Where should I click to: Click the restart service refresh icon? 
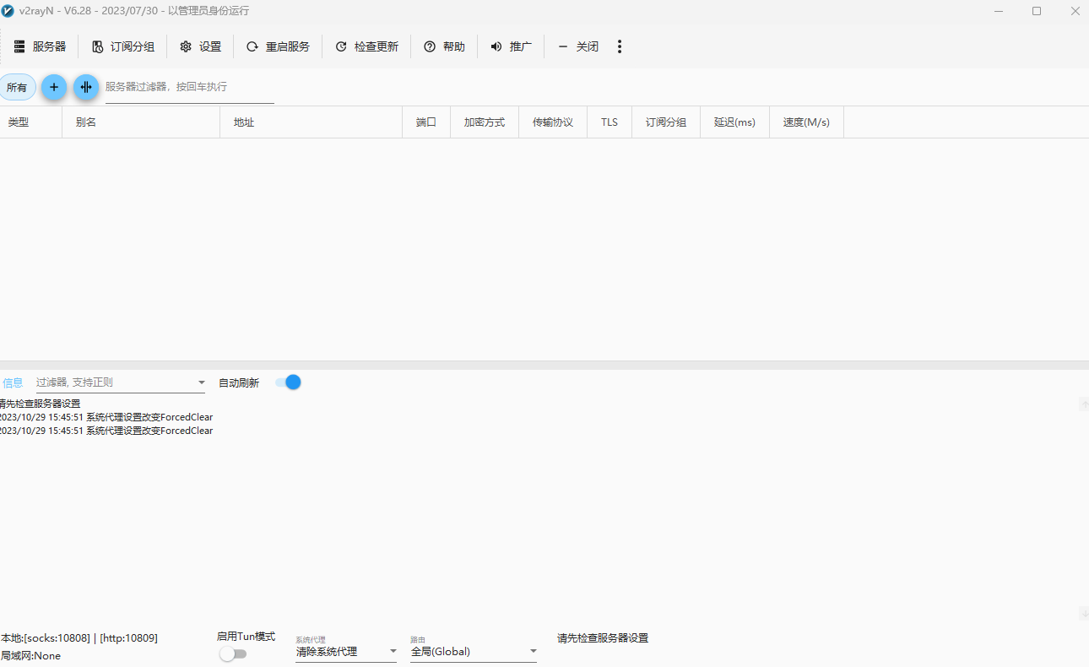(252, 46)
